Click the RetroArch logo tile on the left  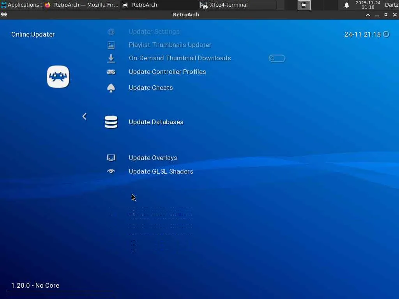[58, 77]
